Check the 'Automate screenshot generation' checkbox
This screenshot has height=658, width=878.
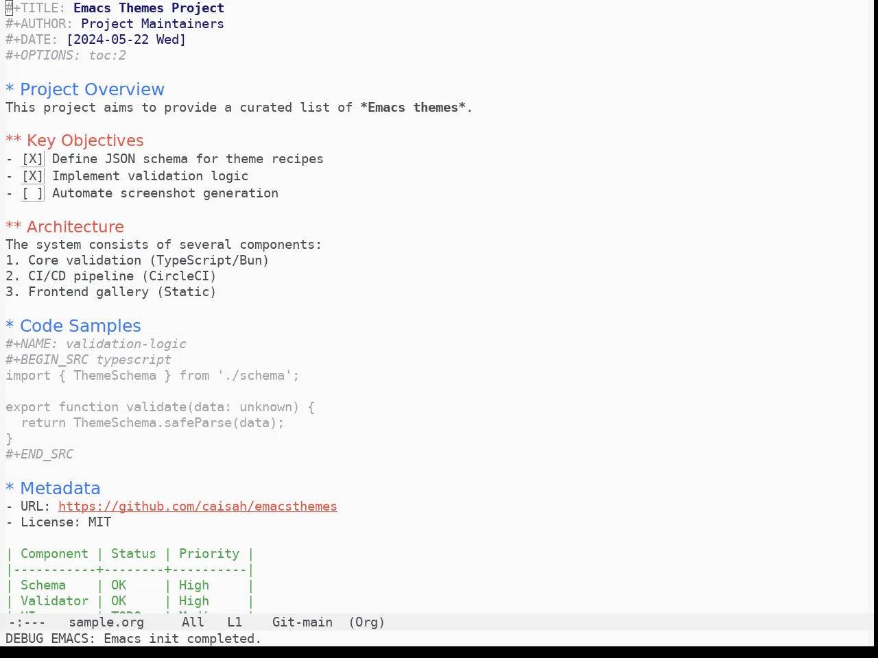(32, 193)
